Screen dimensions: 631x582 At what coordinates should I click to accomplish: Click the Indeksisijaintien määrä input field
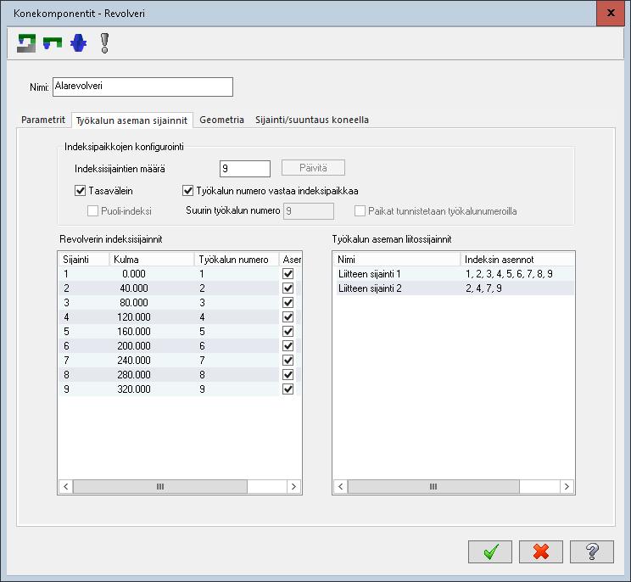tap(245, 169)
